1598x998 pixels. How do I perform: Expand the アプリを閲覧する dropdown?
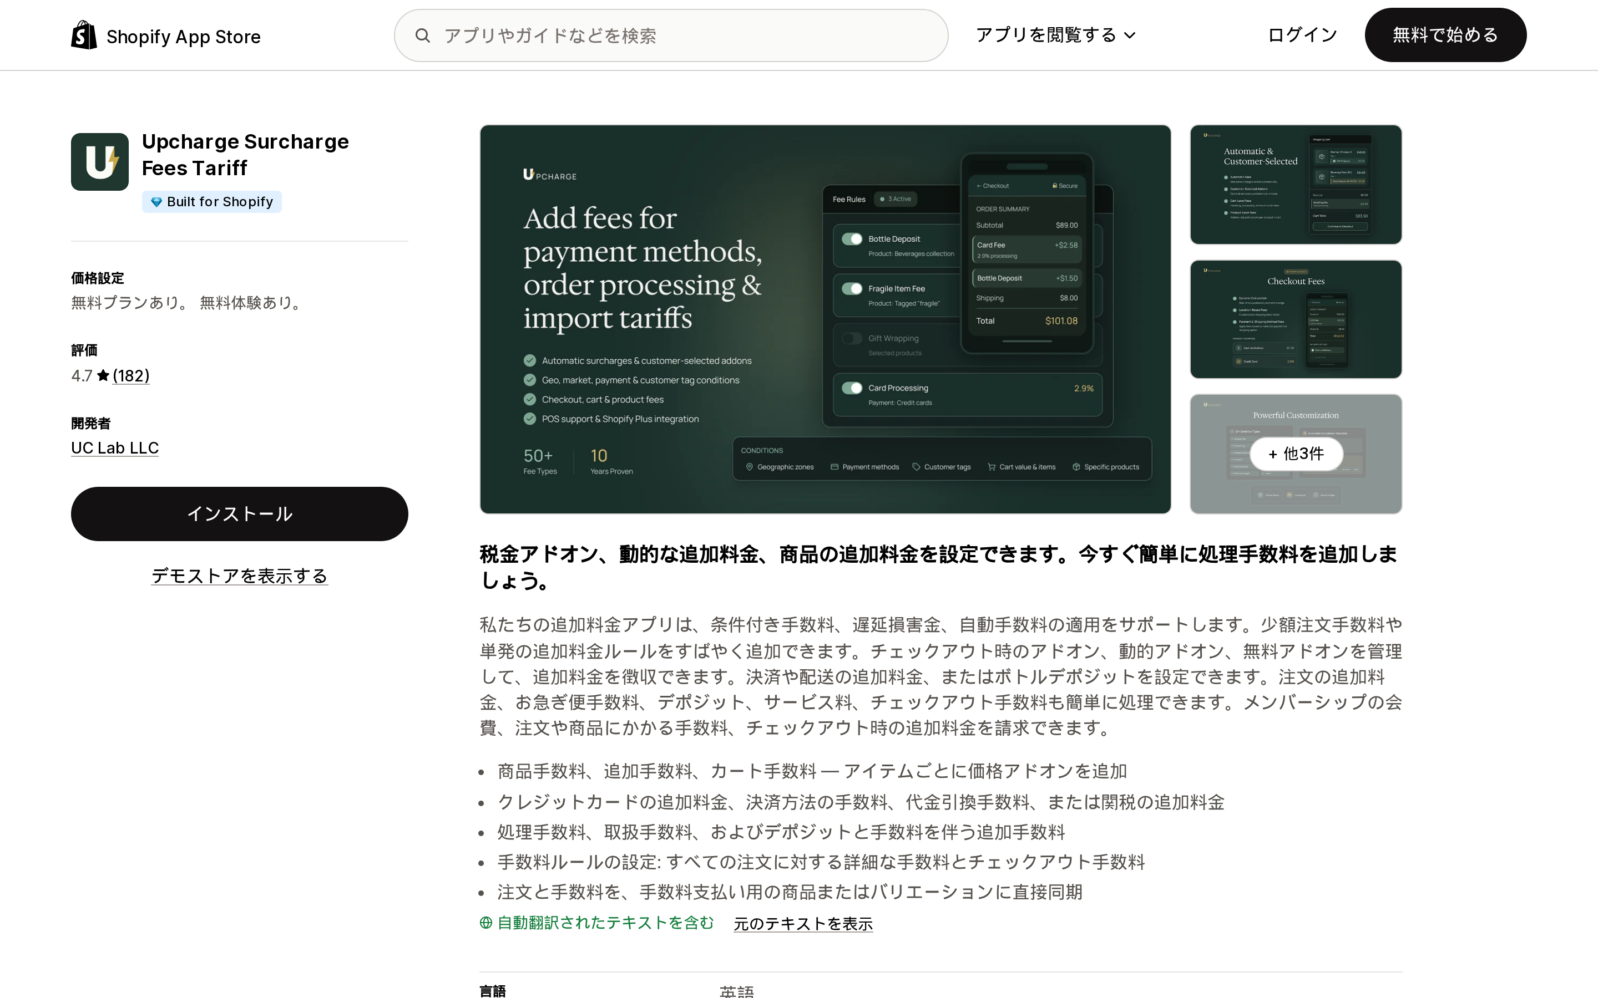coord(1055,35)
